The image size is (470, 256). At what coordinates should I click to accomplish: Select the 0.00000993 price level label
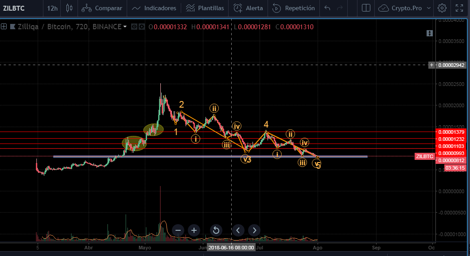pos(451,154)
